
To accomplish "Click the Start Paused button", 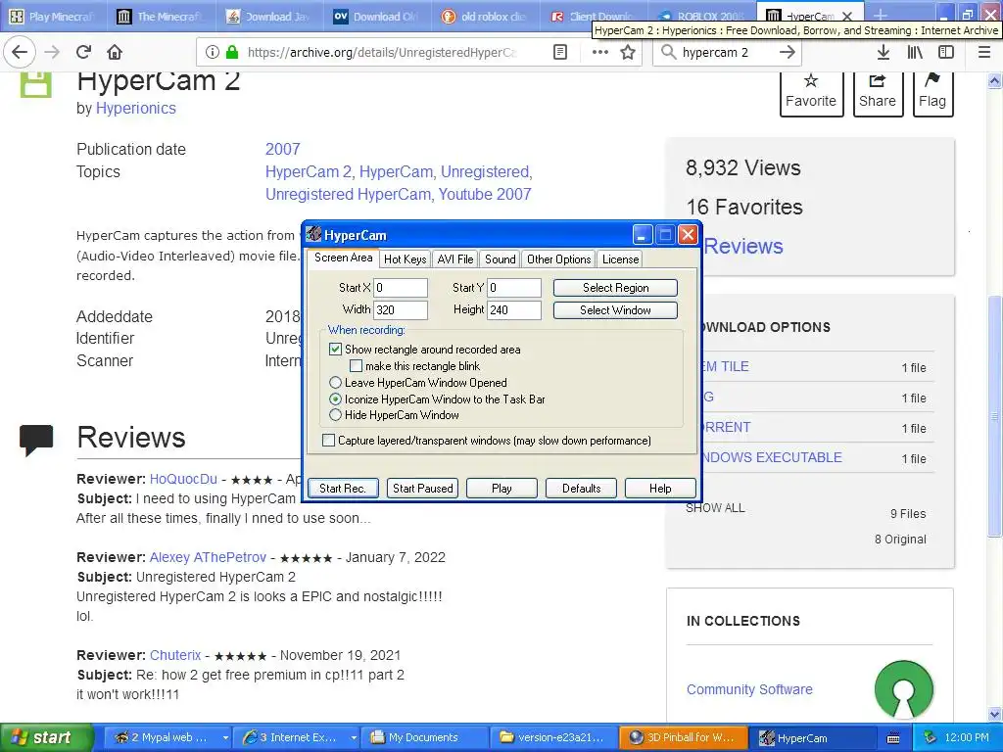I will coord(423,489).
